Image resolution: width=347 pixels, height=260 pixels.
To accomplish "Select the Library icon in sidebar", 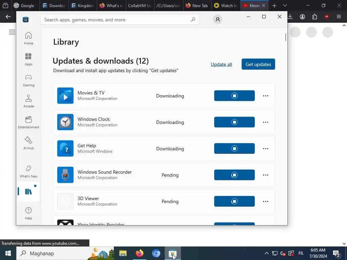I will tap(28, 192).
